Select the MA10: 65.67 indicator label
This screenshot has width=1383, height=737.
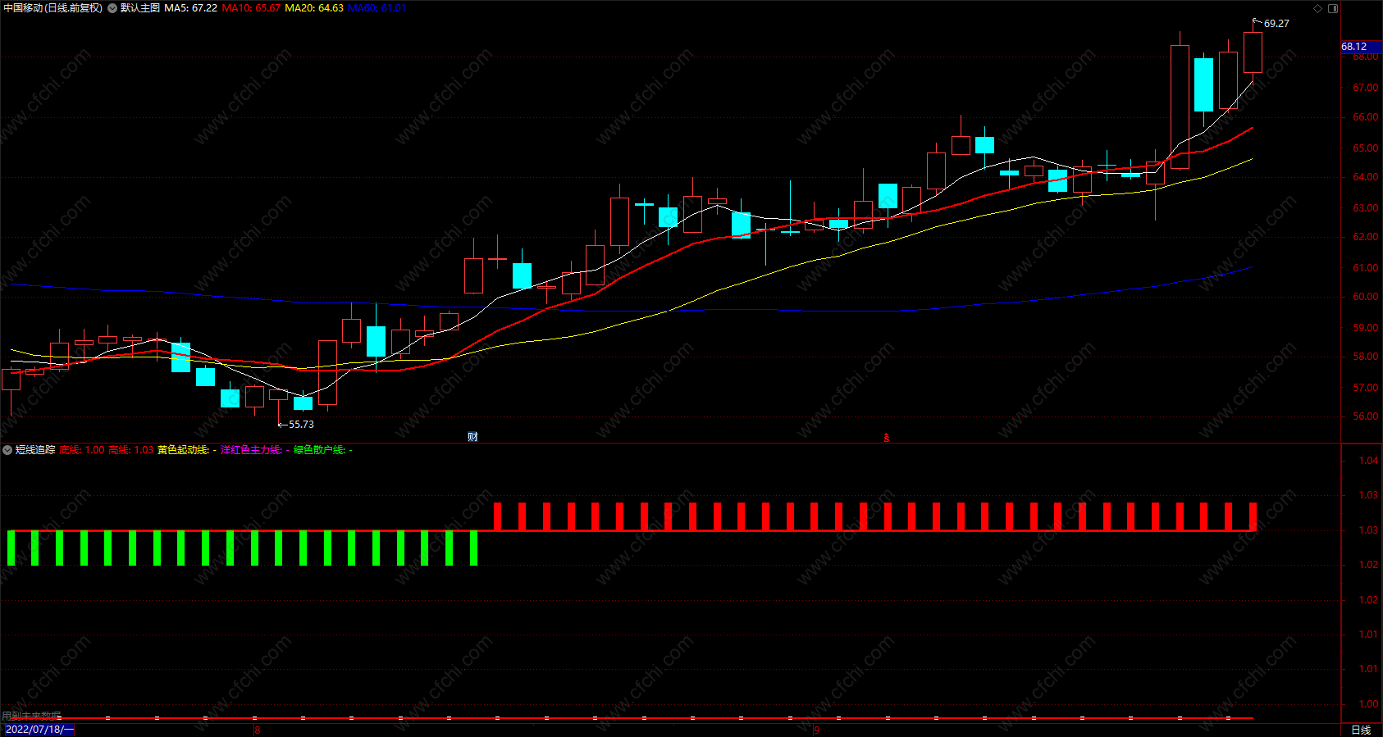coord(251,8)
